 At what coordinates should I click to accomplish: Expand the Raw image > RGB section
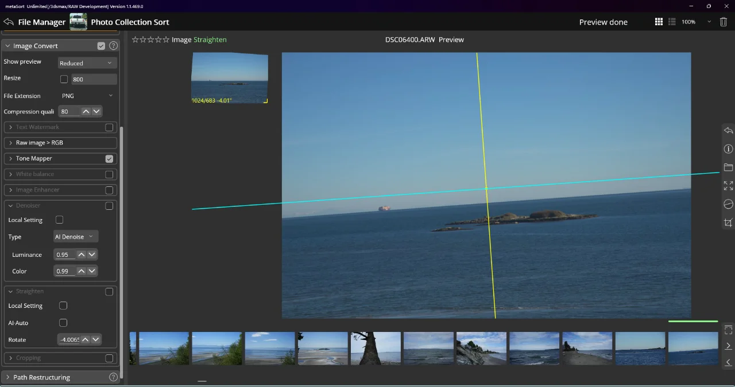point(39,143)
